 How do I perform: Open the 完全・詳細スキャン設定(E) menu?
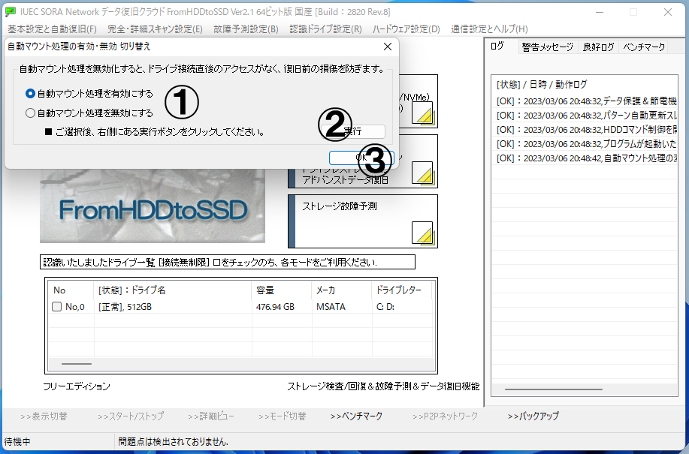155,29
